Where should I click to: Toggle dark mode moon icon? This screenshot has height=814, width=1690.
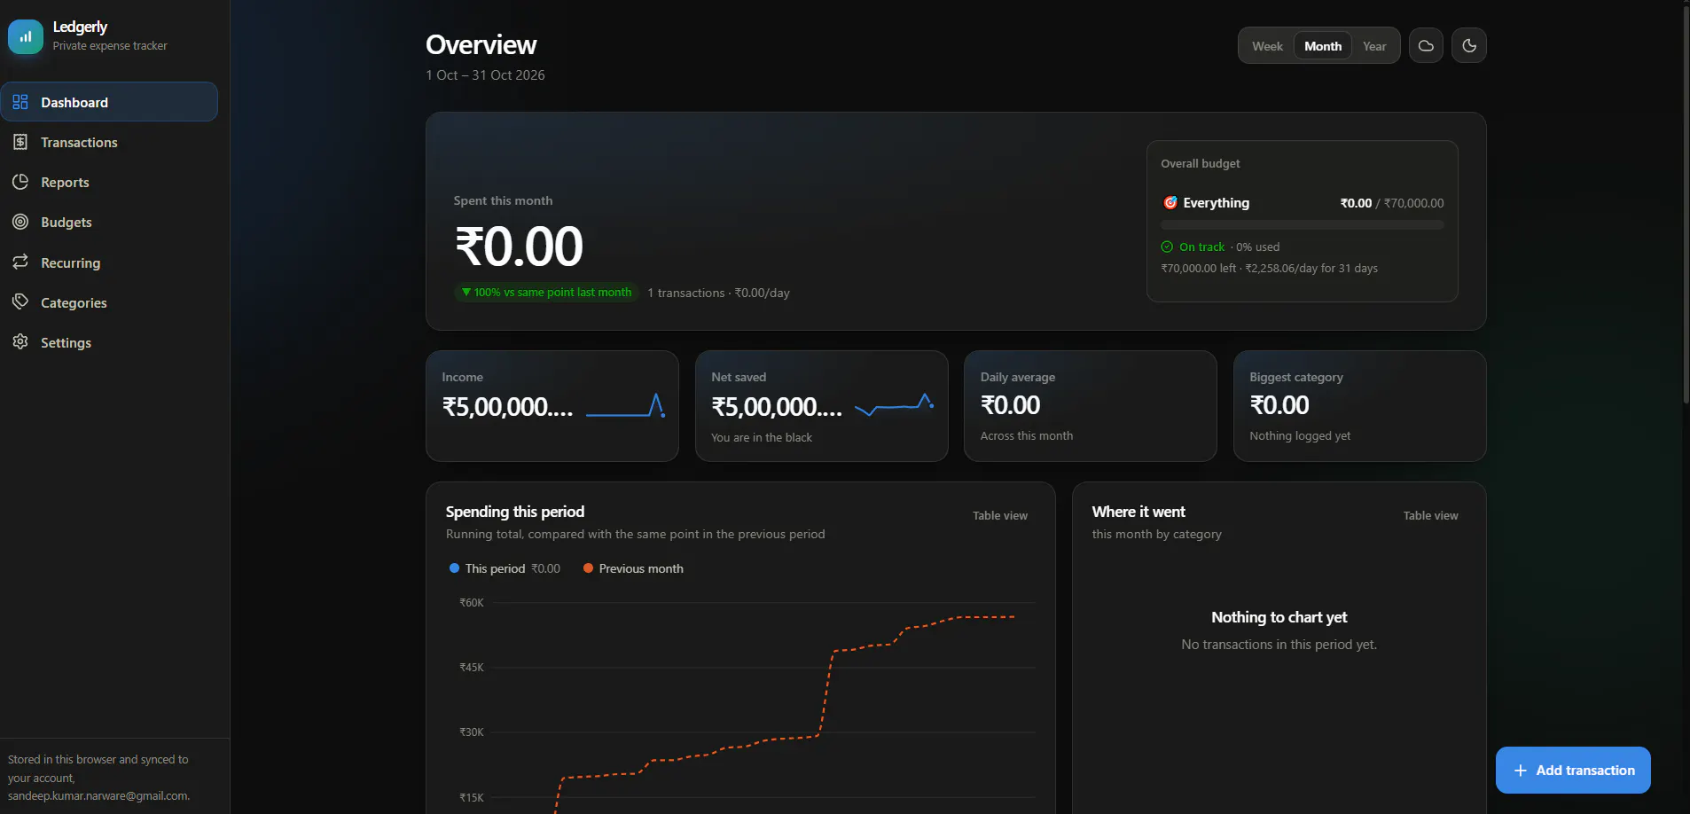[1469, 46]
